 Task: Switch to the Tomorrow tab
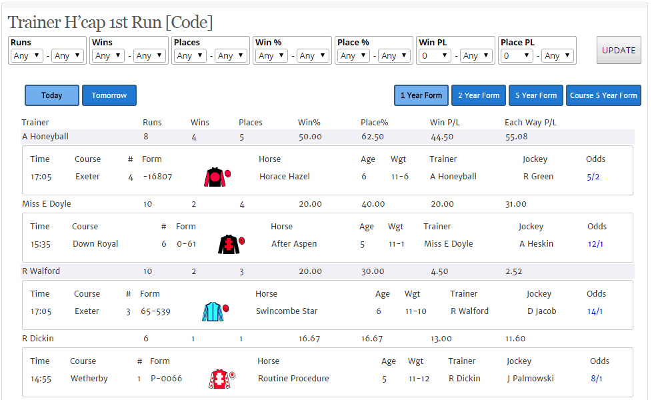109,95
